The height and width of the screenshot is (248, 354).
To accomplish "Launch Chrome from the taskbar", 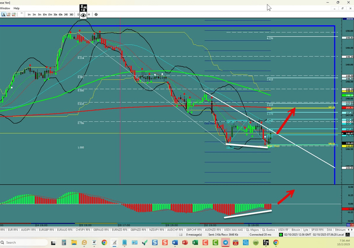I will pyautogui.click(x=104, y=243).
